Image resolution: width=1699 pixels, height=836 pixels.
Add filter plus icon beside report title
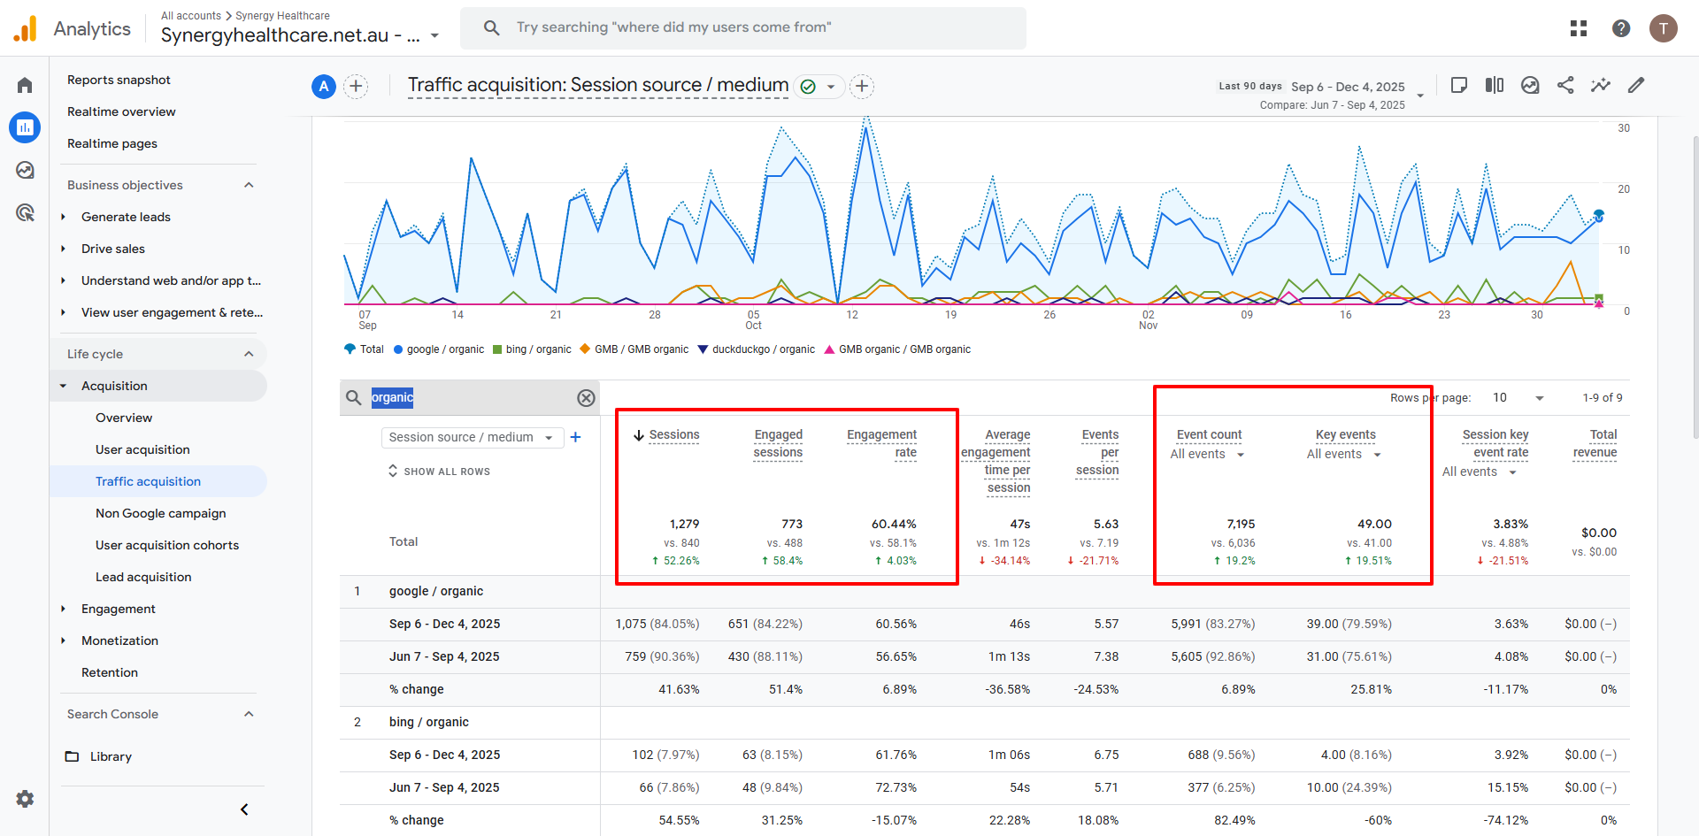862,86
